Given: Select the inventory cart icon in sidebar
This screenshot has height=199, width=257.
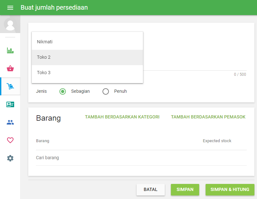Looking at the screenshot, I should pos(10,86).
